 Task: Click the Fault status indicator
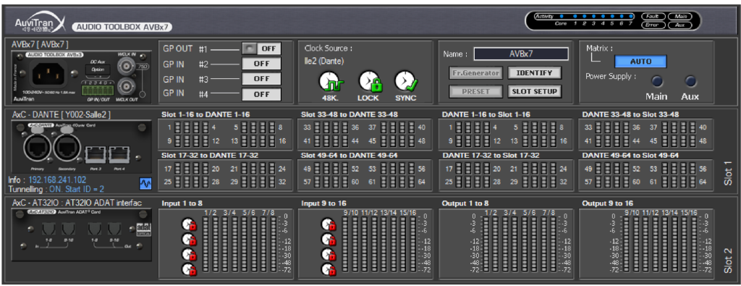coord(653,17)
